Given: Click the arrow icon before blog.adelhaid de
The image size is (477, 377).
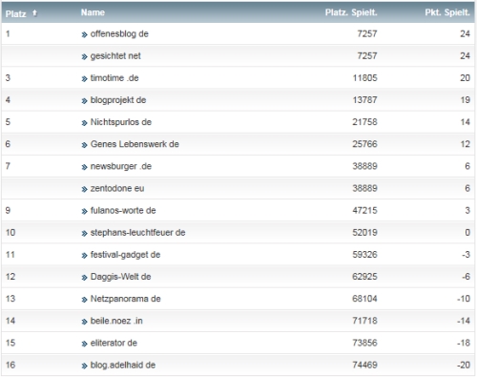Looking at the screenshot, I should coord(84,366).
